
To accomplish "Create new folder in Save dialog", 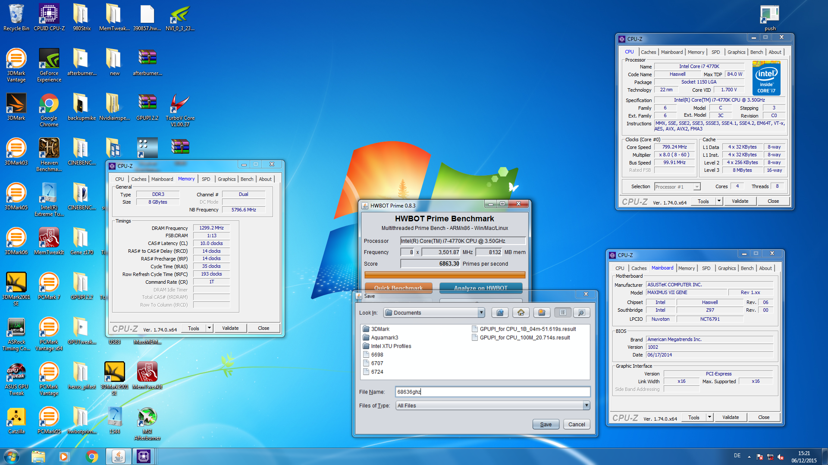I will click(542, 313).
